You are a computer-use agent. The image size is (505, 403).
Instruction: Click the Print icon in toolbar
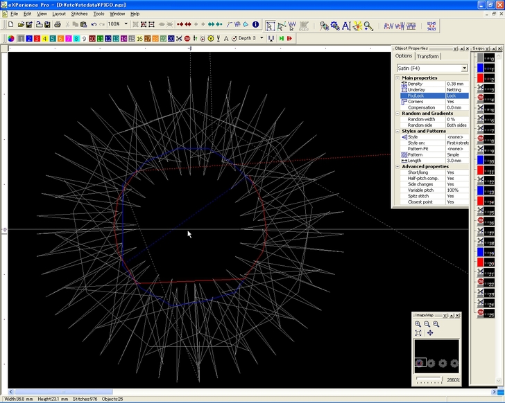coord(58,24)
